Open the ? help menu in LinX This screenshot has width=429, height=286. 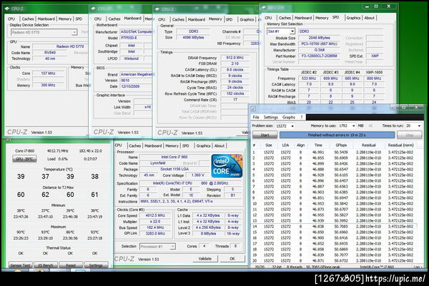pyautogui.click(x=302, y=117)
